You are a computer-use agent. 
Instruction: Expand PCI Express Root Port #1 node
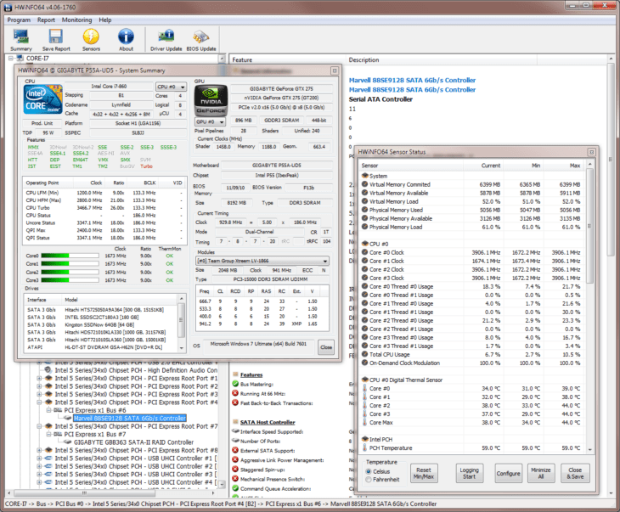39,378
